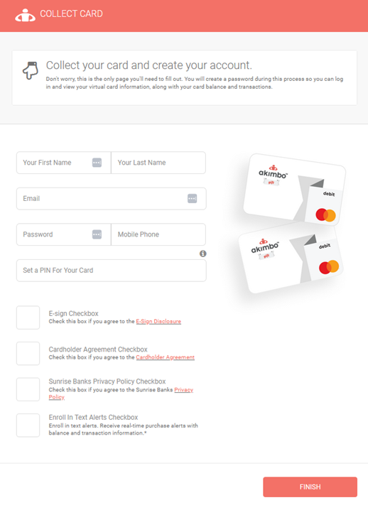The width and height of the screenshot is (368, 505).
Task: Open autofill icon in Email field
Action: (x=192, y=199)
